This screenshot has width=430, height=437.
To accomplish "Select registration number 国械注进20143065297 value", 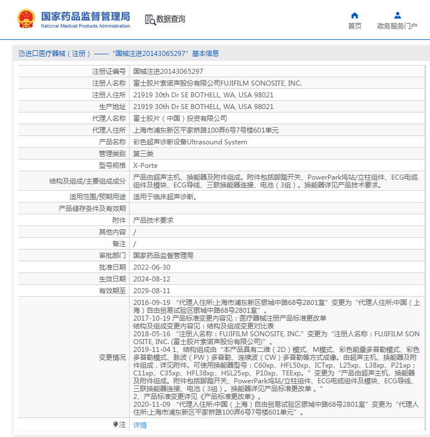I will coord(168,72).
